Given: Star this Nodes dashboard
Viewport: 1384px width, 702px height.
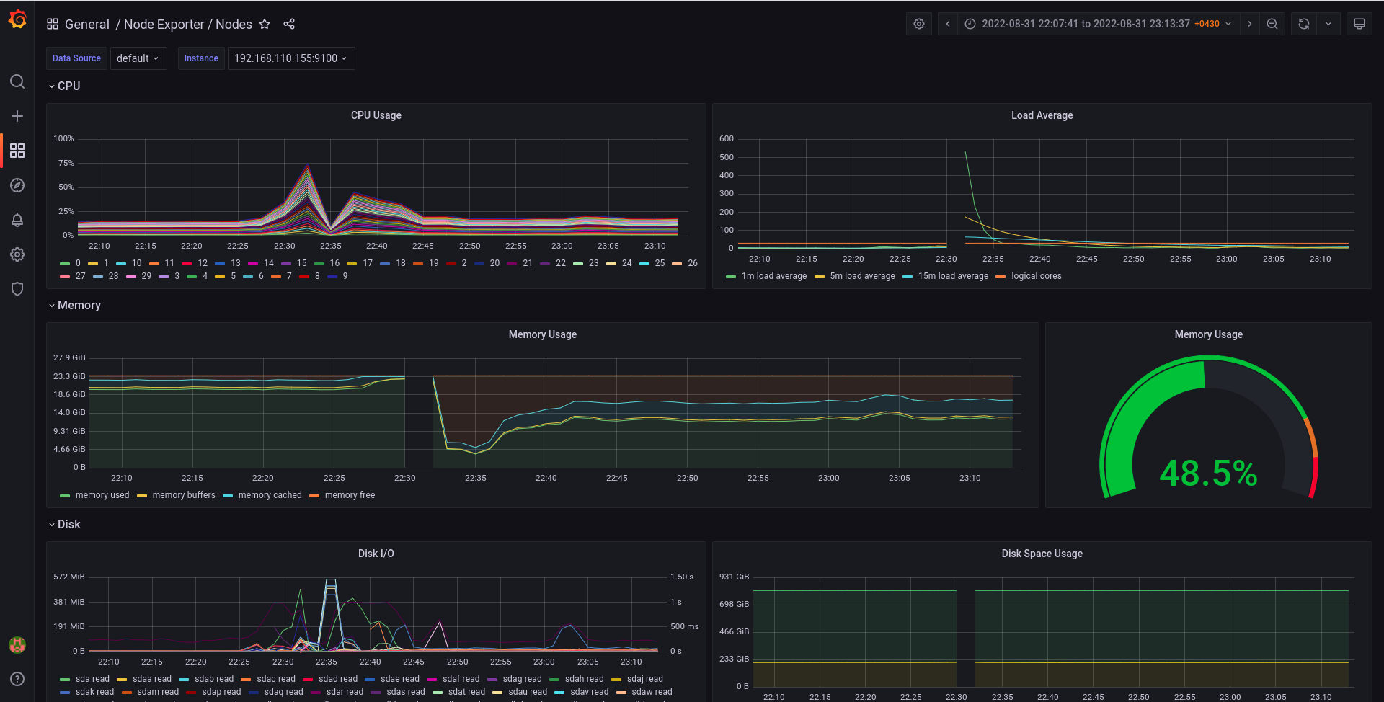Looking at the screenshot, I should coord(265,24).
